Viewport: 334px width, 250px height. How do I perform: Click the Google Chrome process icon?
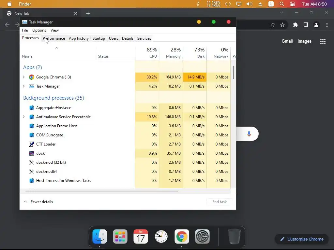(x=32, y=77)
